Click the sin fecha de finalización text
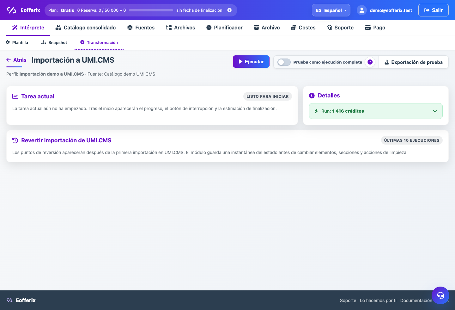This screenshot has width=455, height=310. [199, 10]
